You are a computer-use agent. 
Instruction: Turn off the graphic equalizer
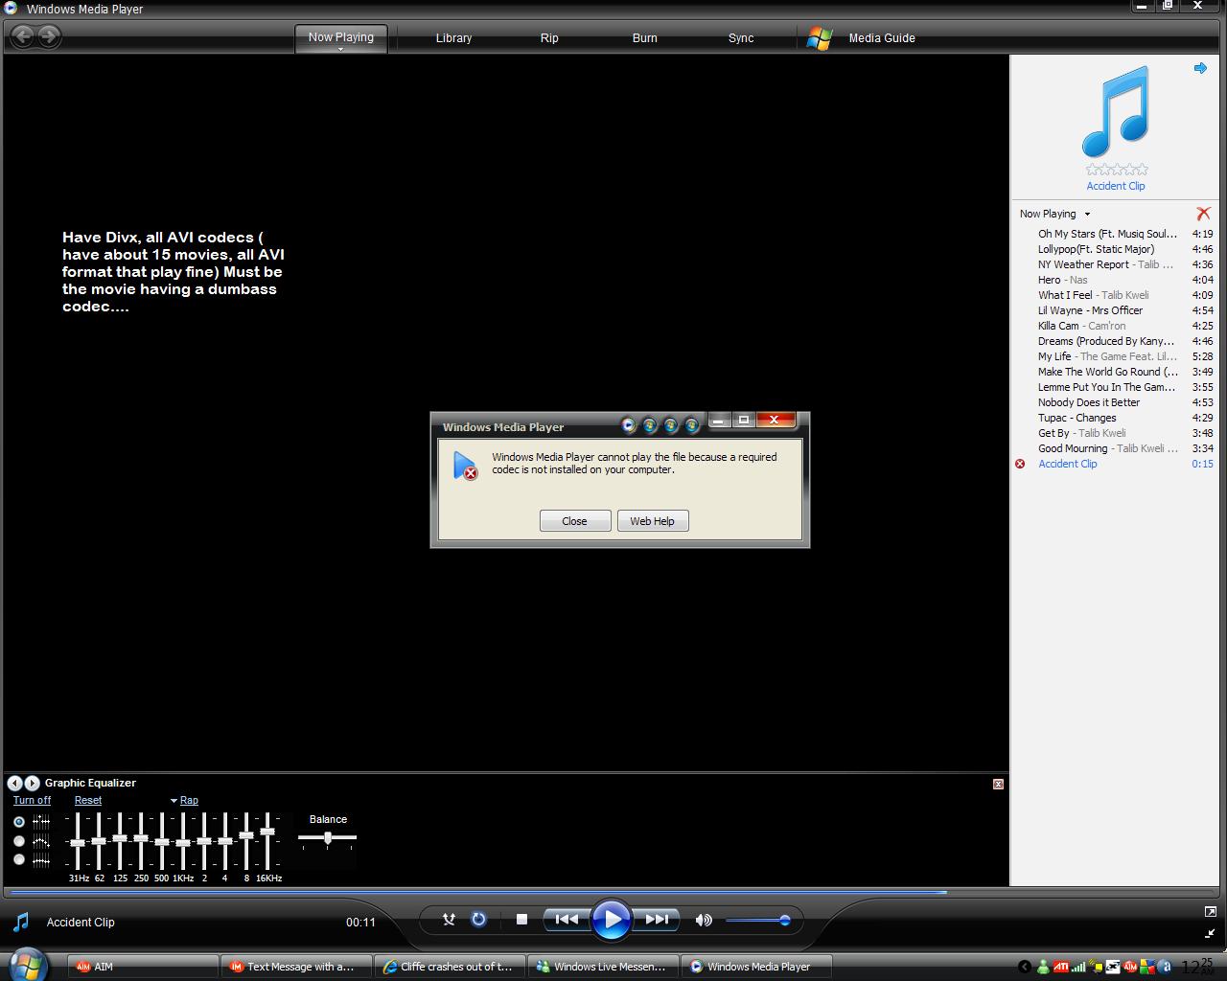pyautogui.click(x=32, y=800)
